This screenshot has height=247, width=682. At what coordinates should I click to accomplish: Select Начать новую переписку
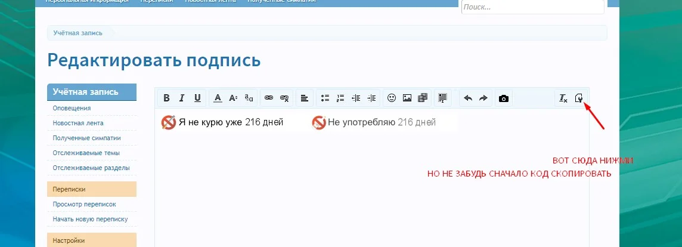coord(91,219)
